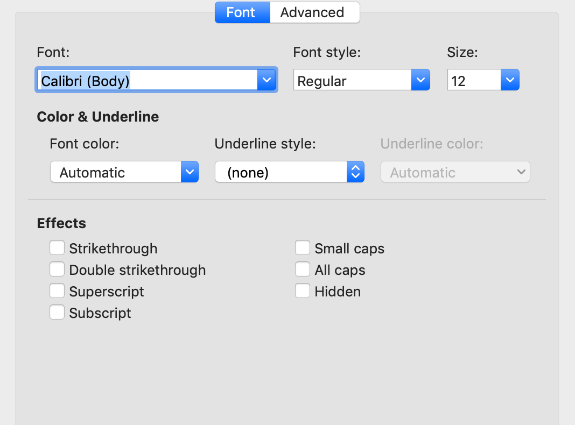Click the font size 12 field

point(474,81)
